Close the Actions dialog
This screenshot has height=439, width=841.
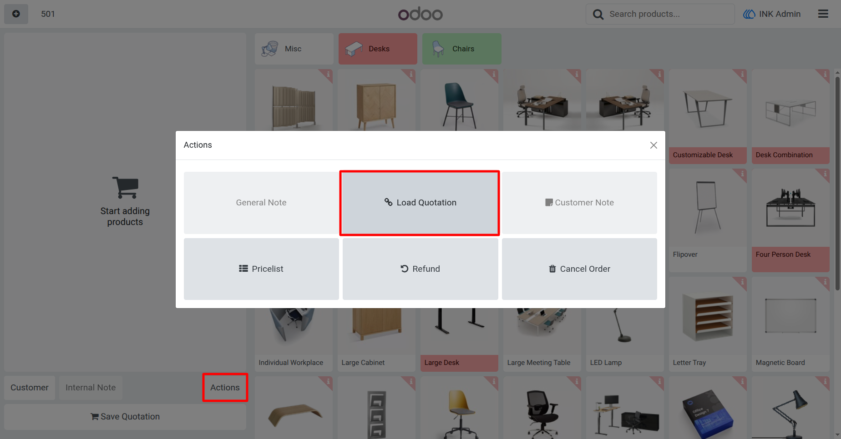654,145
